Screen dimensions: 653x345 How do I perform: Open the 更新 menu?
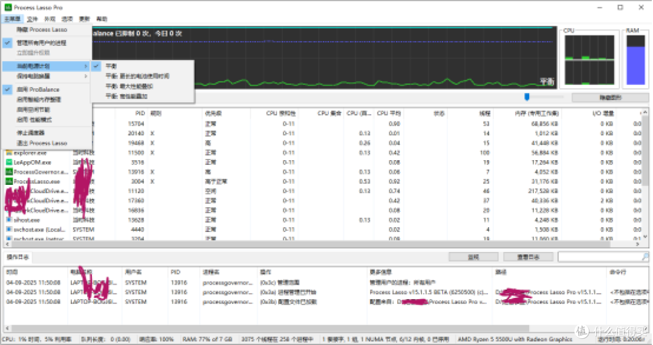click(x=85, y=19)
